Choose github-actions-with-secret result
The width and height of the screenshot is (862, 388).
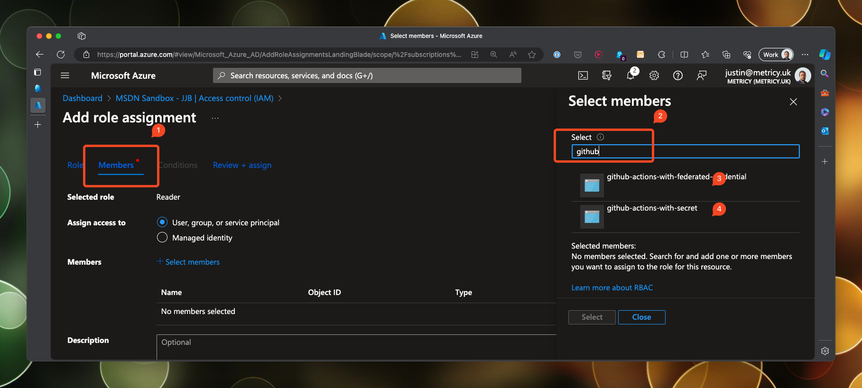click(x=686, y=217)
